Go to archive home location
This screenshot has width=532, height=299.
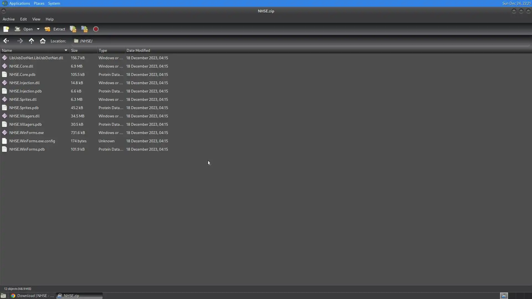[x=43, y=41]
